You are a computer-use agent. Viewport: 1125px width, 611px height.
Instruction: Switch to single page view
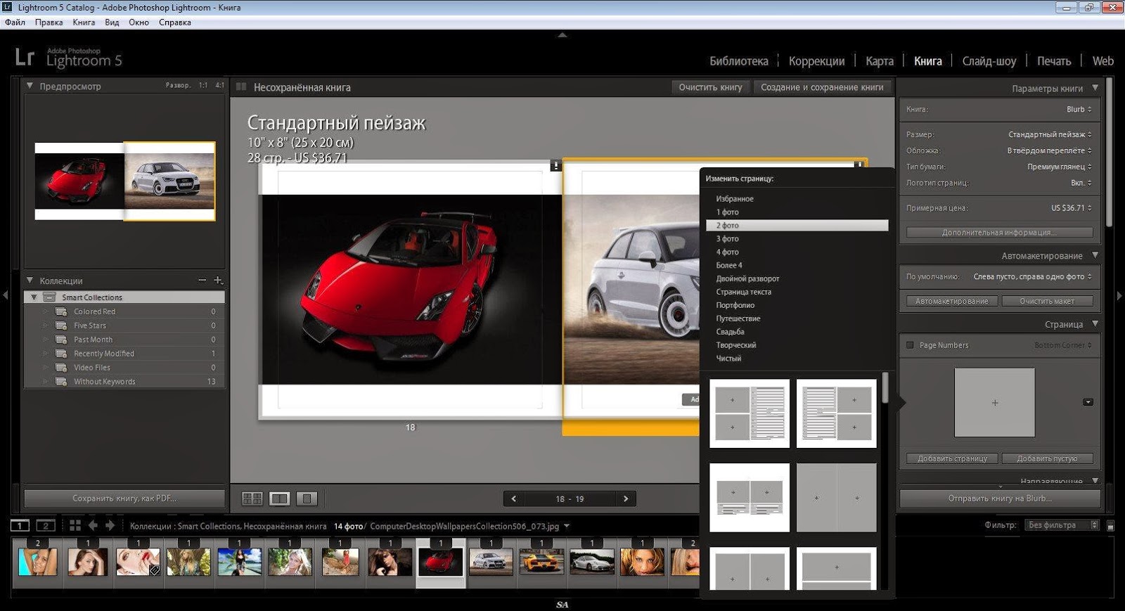coord(307,499)
